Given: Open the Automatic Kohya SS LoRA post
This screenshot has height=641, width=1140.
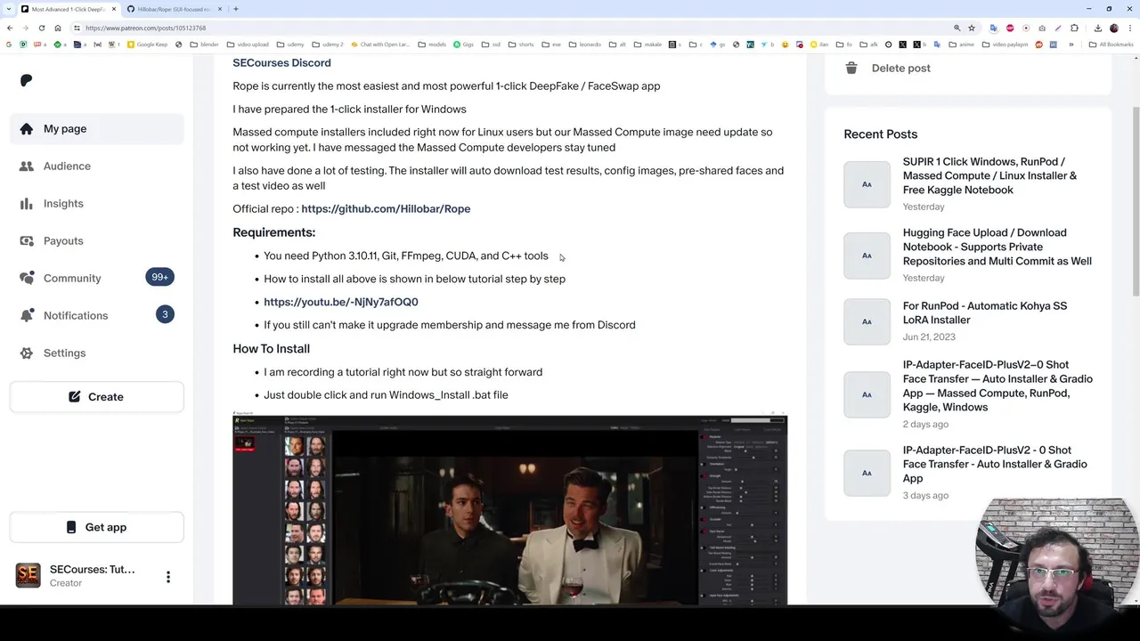Looking at the screenshot, I should [984, 312].
